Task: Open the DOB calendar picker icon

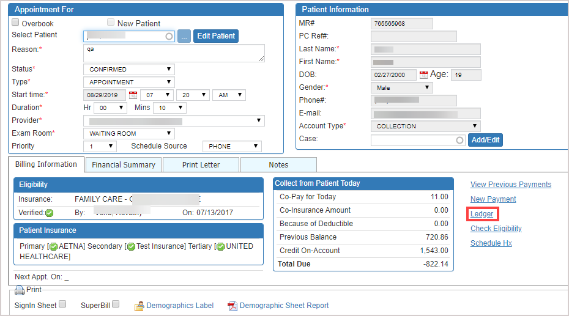Action: (423, 75)
